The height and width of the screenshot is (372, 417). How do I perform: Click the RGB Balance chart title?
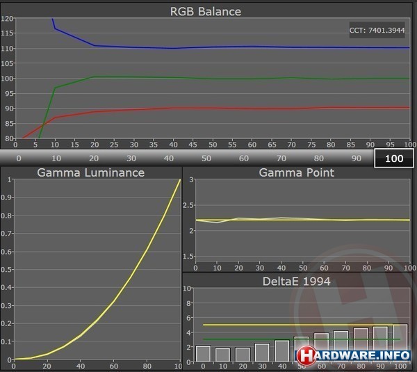206,11
